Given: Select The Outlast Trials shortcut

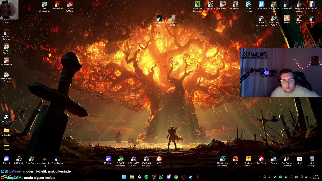Looking at the screenshot, I should 274,7.
